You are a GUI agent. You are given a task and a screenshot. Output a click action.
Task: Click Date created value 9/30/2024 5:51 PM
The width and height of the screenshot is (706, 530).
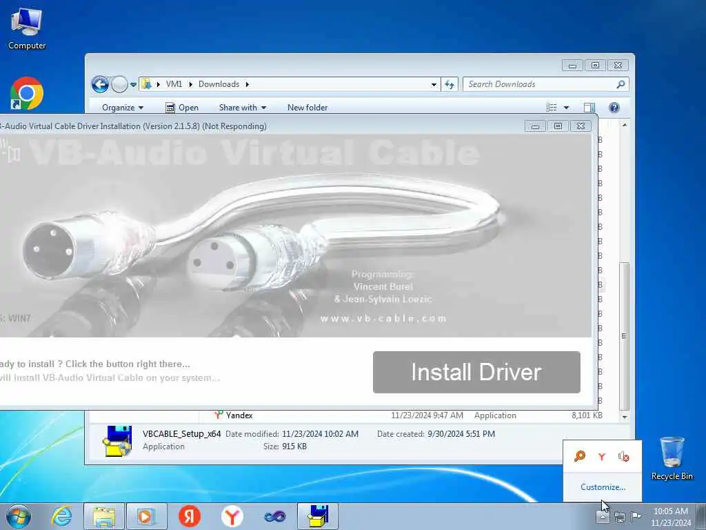[x=461, y=434]
